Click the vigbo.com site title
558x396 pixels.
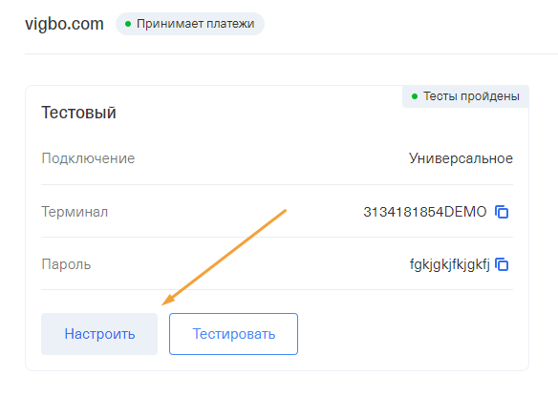pyautogui.click(x=64, y=24)
